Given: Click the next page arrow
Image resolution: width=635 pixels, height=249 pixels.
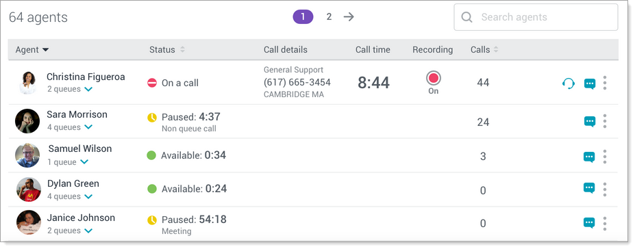Looking at the screenshot, I should pyautogui.click(x=349, y=16).
